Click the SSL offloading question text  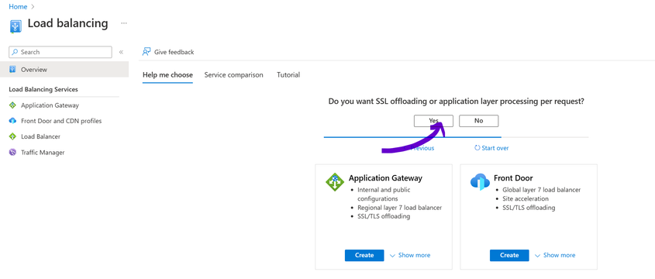click(x=456, y=102)
